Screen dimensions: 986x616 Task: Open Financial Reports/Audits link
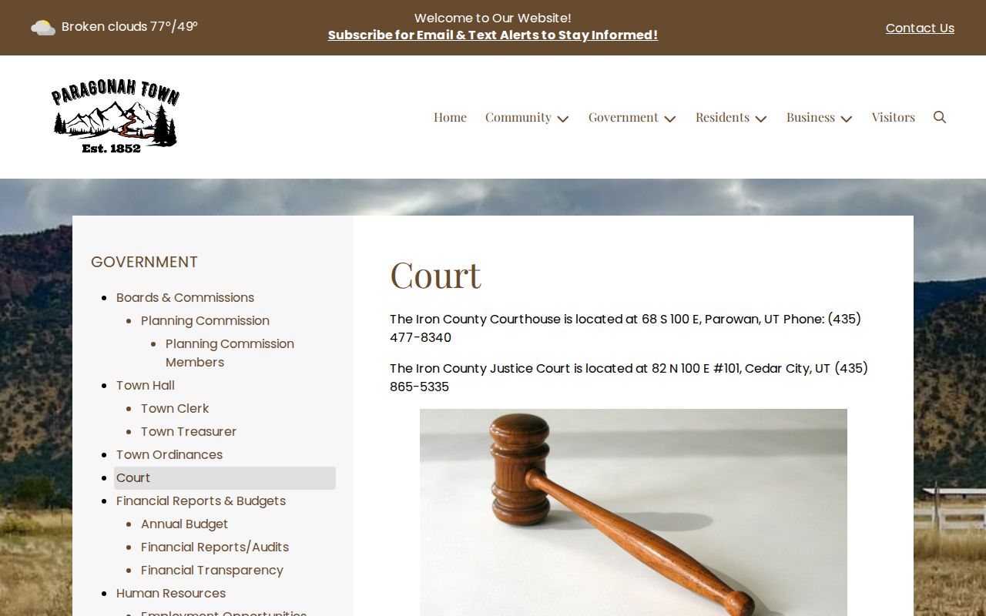tap(215, 547)
